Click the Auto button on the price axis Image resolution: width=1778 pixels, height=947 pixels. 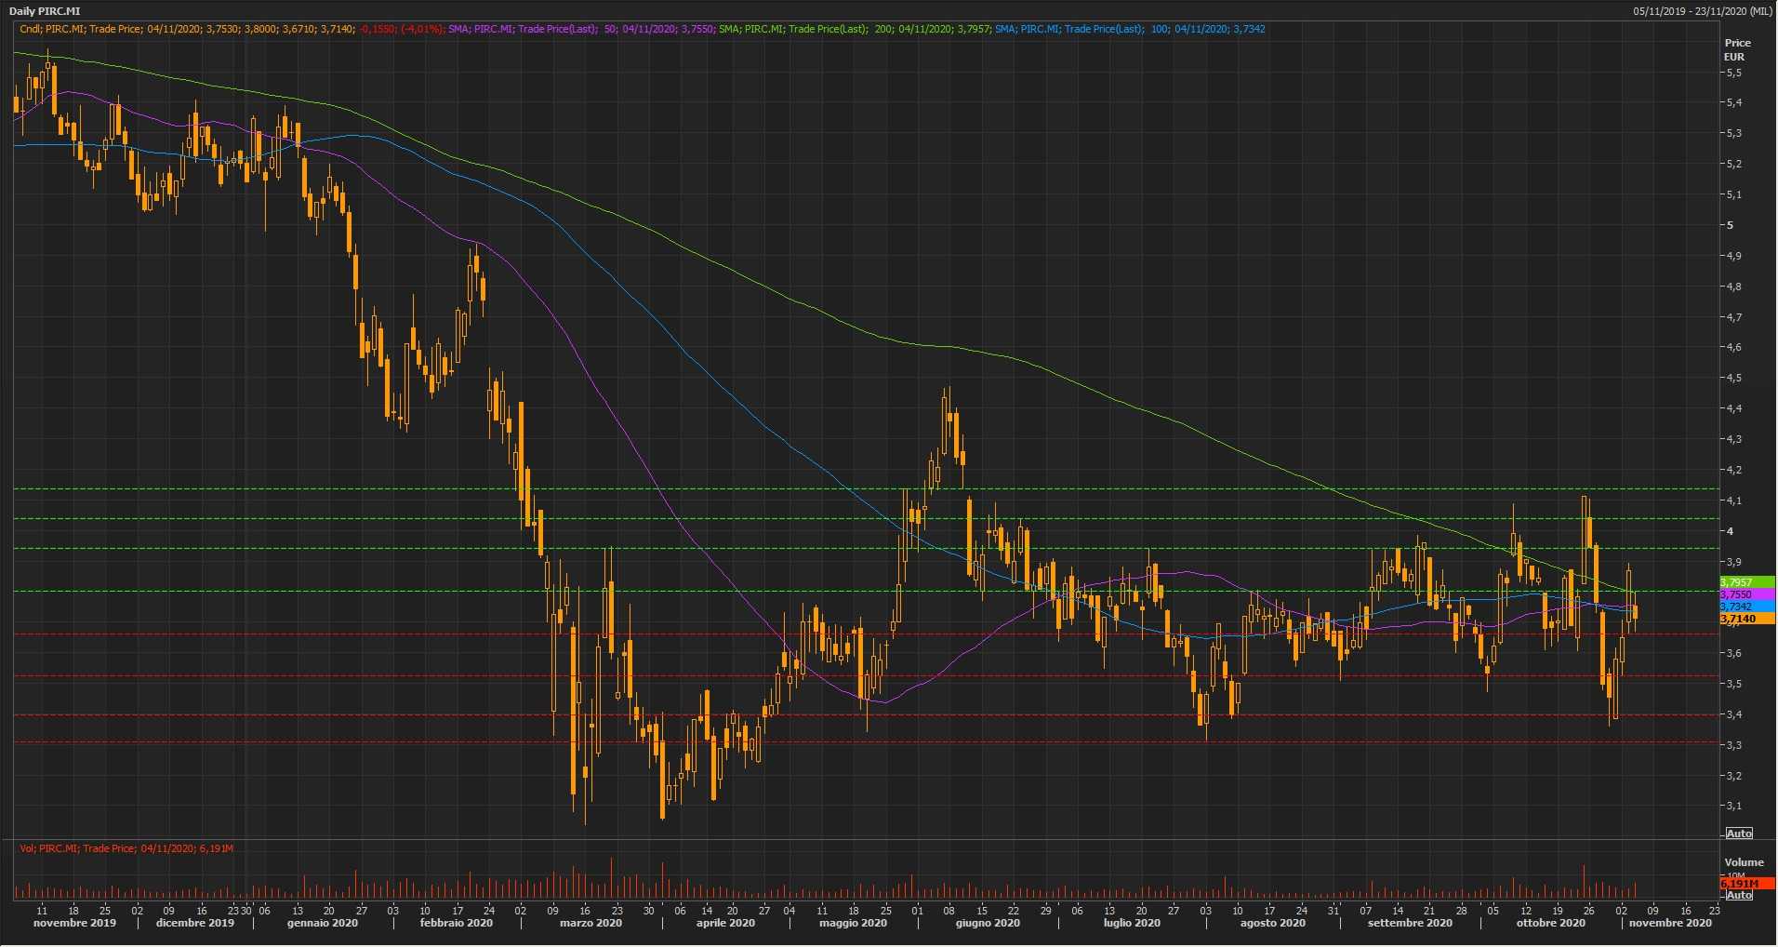pyautogui.click(x=1739, y=833)
